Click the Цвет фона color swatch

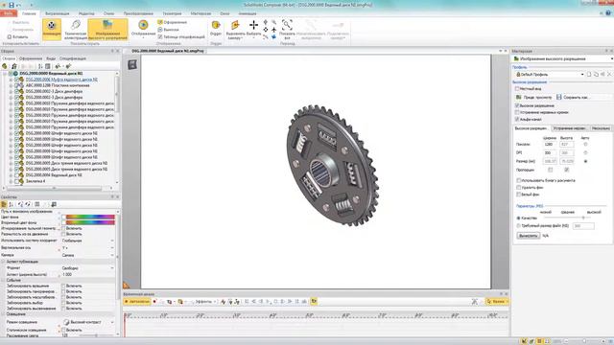click(90, 217)
